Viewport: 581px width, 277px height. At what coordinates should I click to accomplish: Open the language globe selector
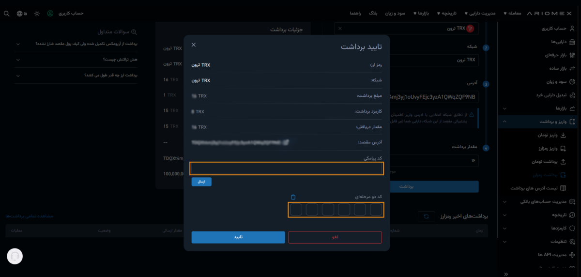[19, 14]
